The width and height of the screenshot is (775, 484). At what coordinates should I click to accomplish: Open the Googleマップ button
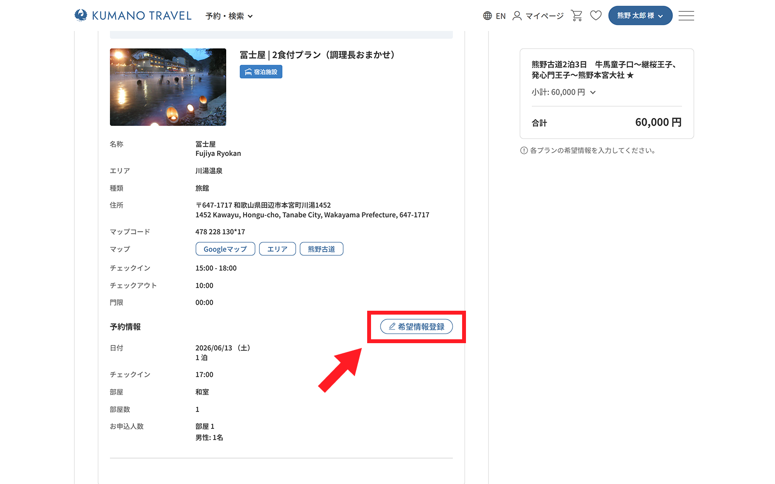(225, 249)
